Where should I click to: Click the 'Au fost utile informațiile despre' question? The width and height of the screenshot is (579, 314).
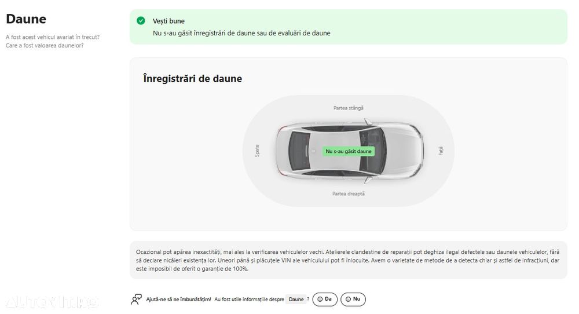tap(249, 300)
